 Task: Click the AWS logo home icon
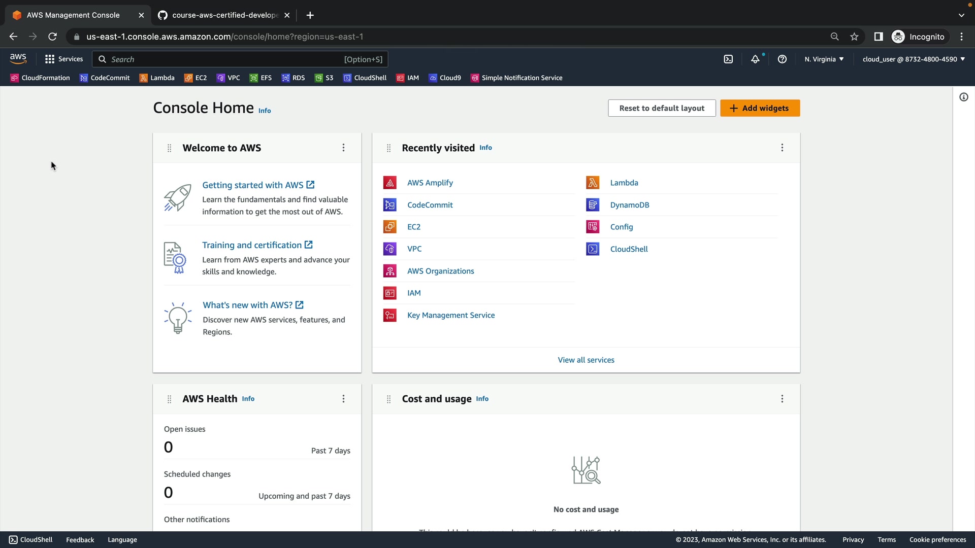pos(18,59)
